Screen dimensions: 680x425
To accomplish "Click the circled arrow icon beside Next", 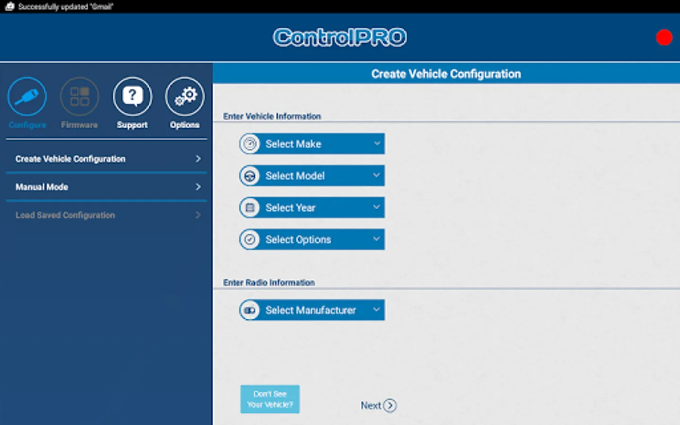I will [x=390, y=406].
